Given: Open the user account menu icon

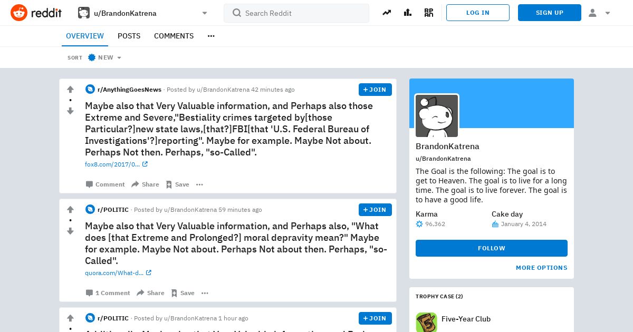Looking at the screenshot, I should pos(599,13).
